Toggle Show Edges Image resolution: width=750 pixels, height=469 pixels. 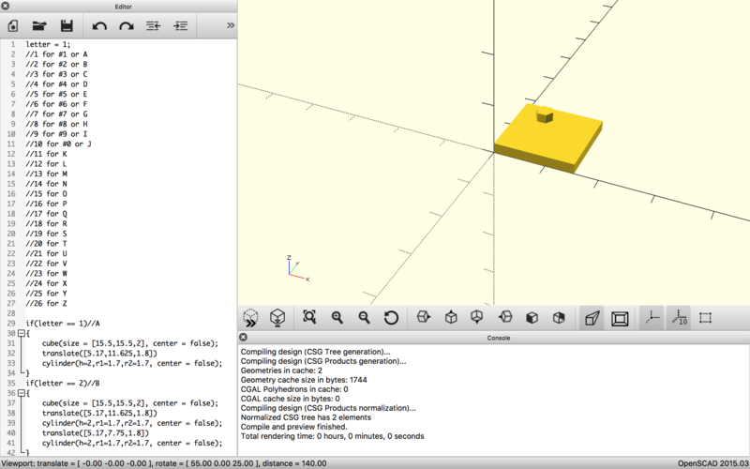pos(706,318)
